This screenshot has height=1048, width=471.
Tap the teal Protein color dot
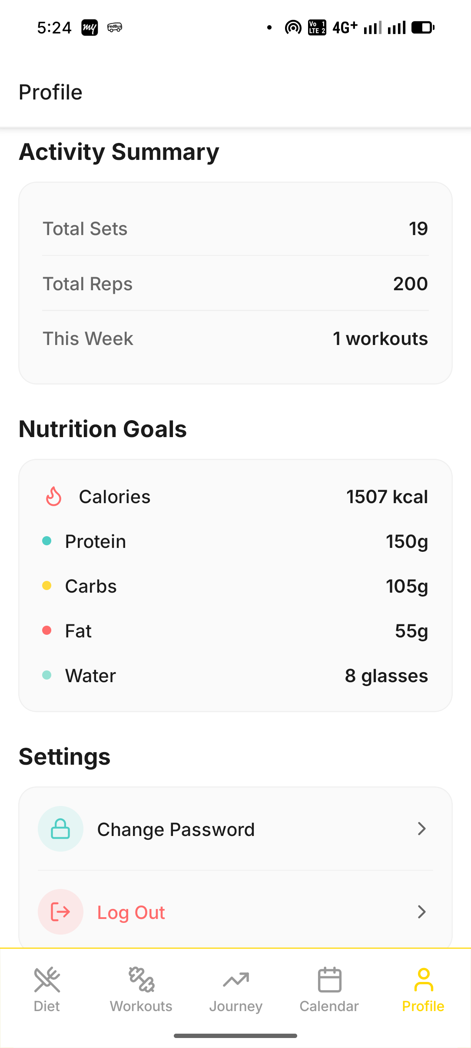47,541
